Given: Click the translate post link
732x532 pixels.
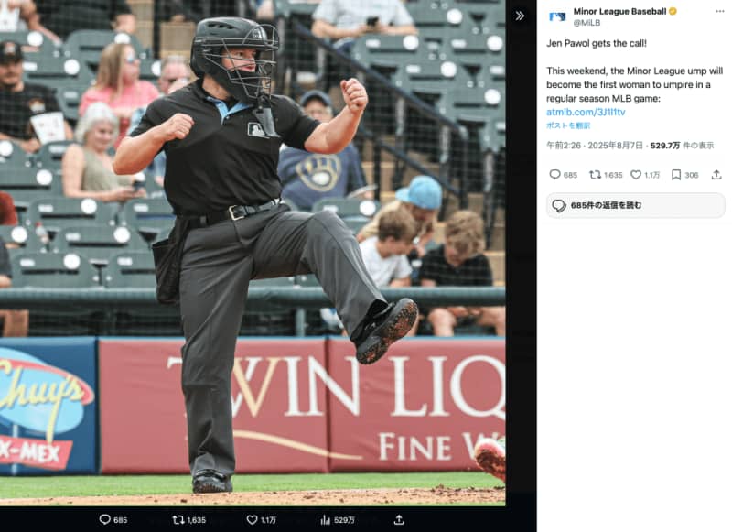Looking at the screenshot, I should pyautogui.click(x=568, y=125).
